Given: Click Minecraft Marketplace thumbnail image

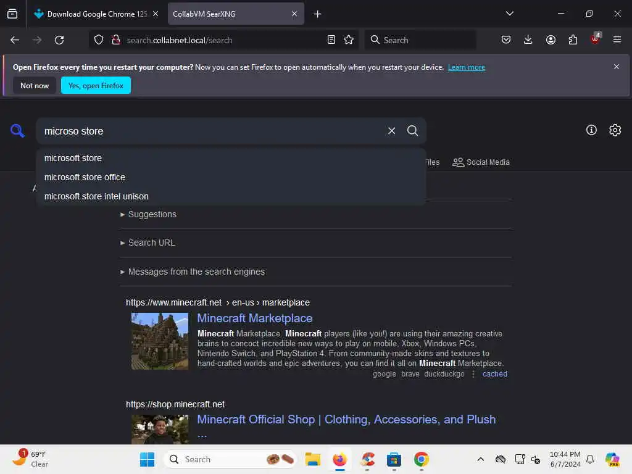Looking at the screenshot, I should tap(160, 341).
